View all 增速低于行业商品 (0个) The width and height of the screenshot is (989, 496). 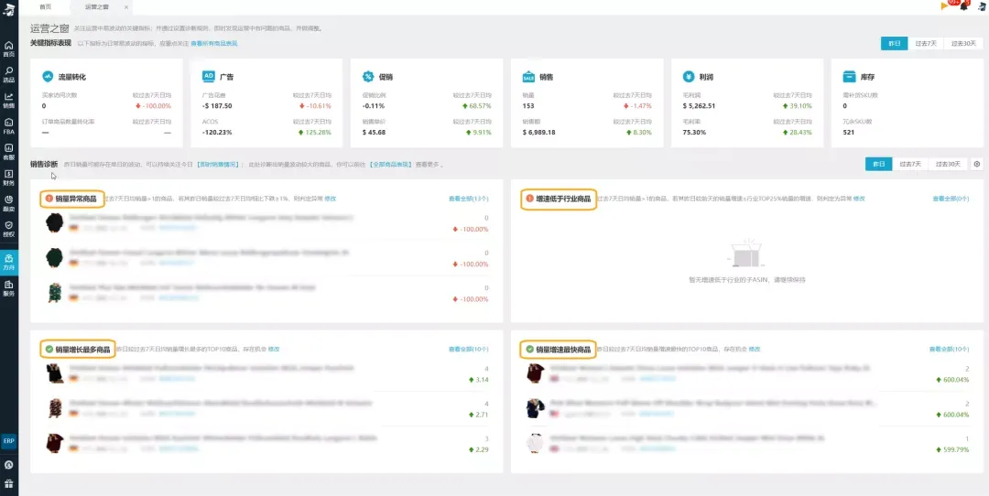pos(951,199)
